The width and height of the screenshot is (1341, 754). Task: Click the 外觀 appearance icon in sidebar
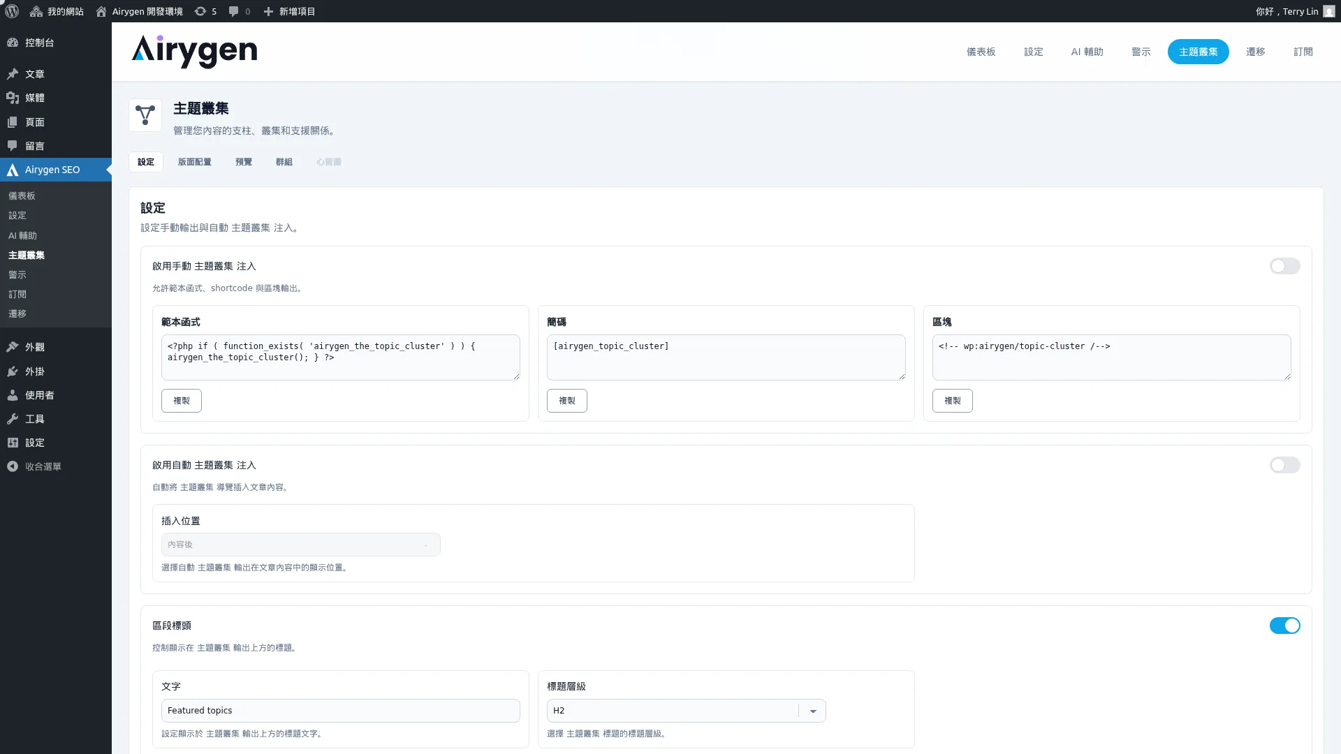(13, 346)
